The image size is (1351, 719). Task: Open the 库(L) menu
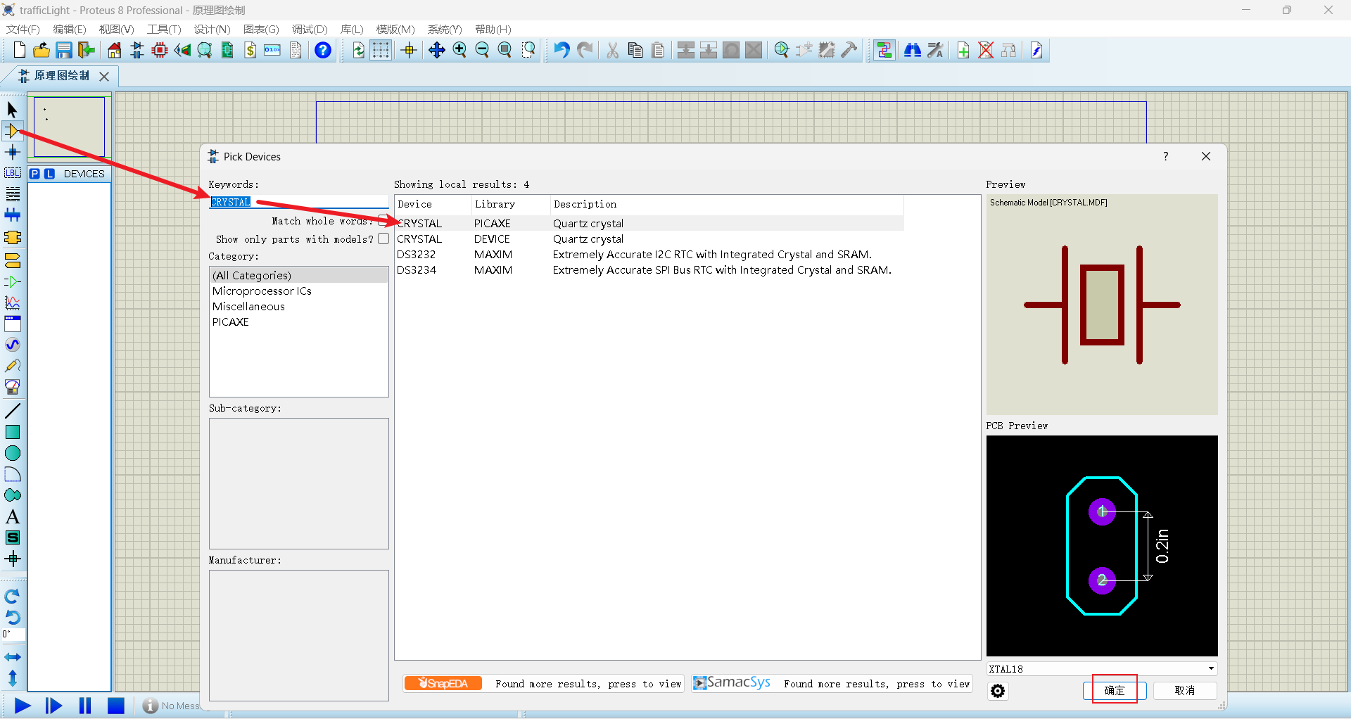pos(352,30)
